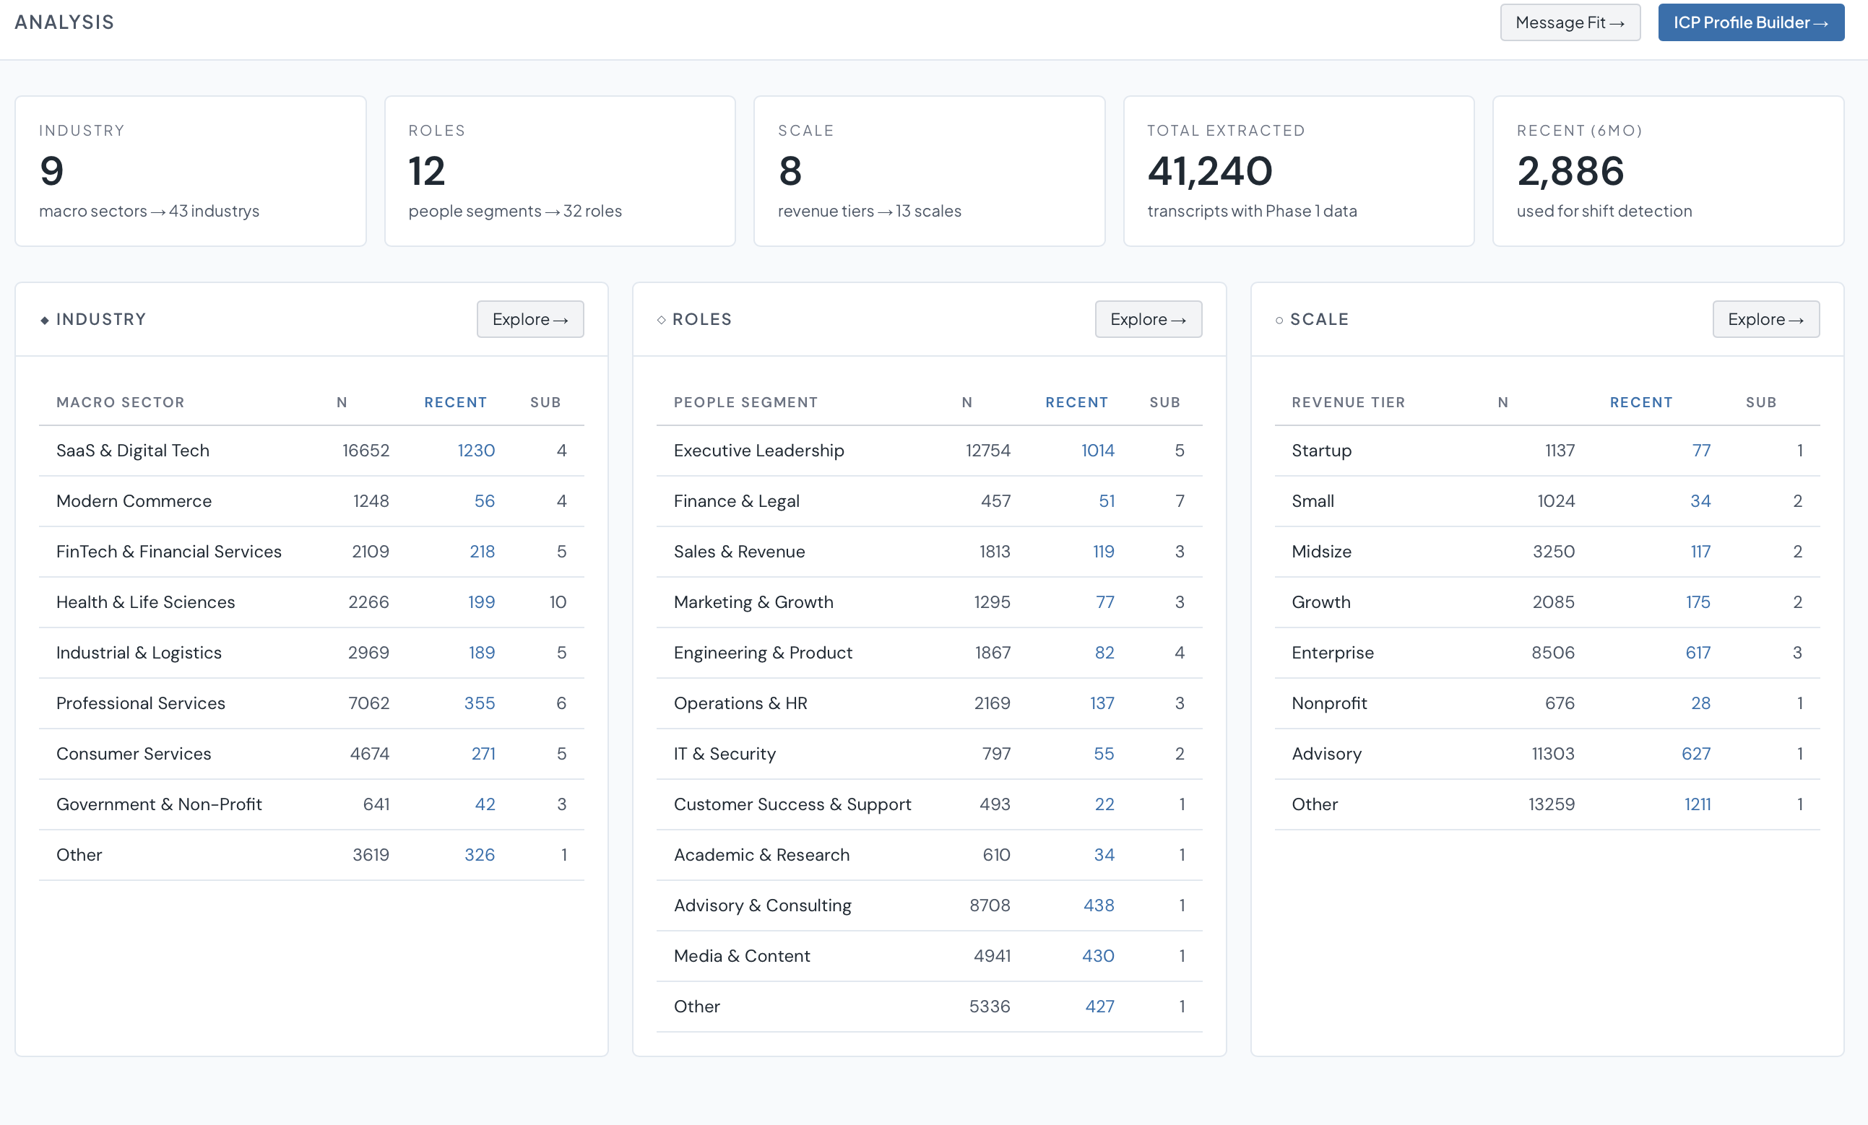Viewport: 1868px width, 1125px height.
Task: Select the Modern Commerce row
Action: click(x=311, y=501)
